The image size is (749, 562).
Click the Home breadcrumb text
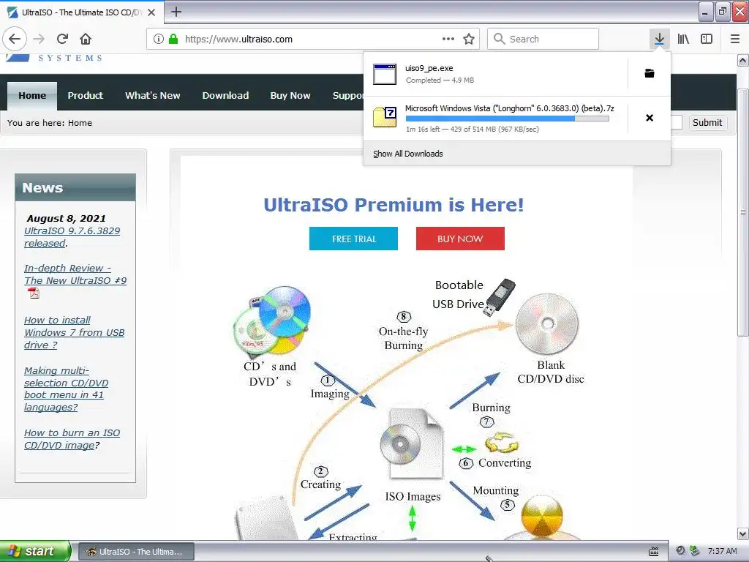pos(80,123)
